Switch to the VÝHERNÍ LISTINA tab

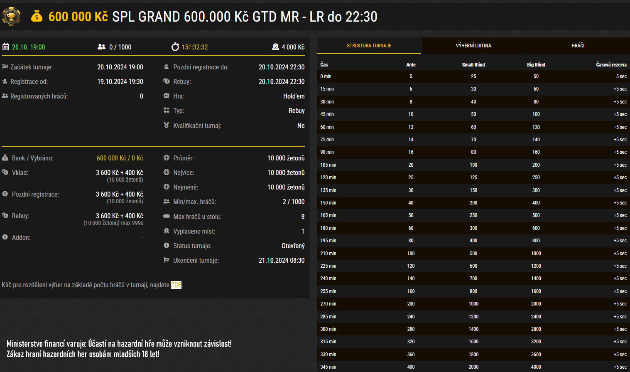point(473,46)
